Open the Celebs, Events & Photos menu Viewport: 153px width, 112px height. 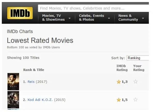coord(91,18)
